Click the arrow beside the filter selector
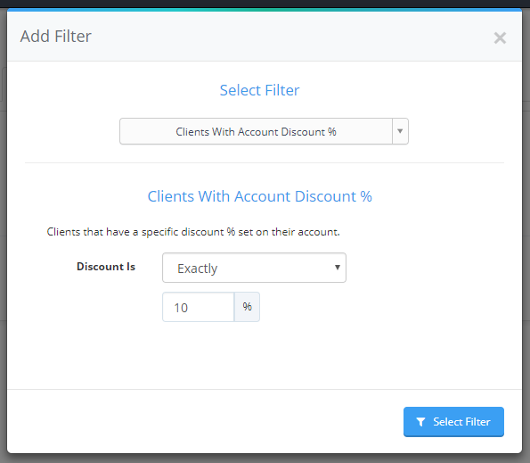Screen dimensions: 530x463 click(400, 131)
